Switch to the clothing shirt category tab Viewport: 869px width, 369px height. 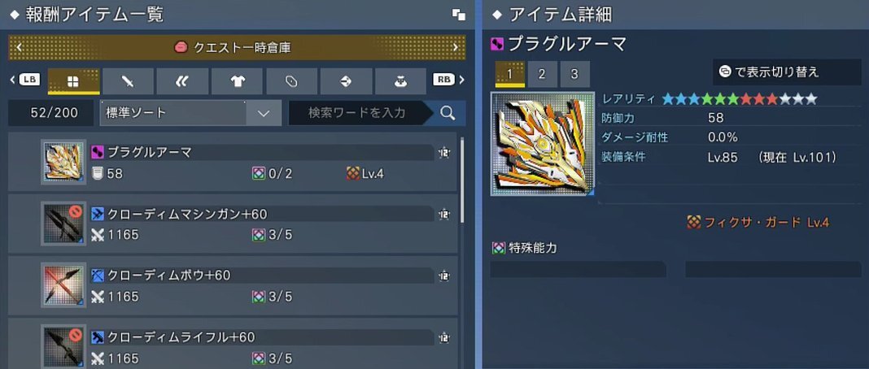pos(238,81)
